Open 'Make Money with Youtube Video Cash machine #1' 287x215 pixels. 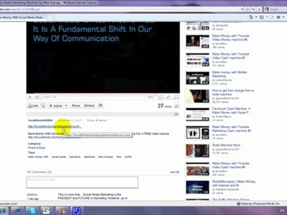click(230, 56)
